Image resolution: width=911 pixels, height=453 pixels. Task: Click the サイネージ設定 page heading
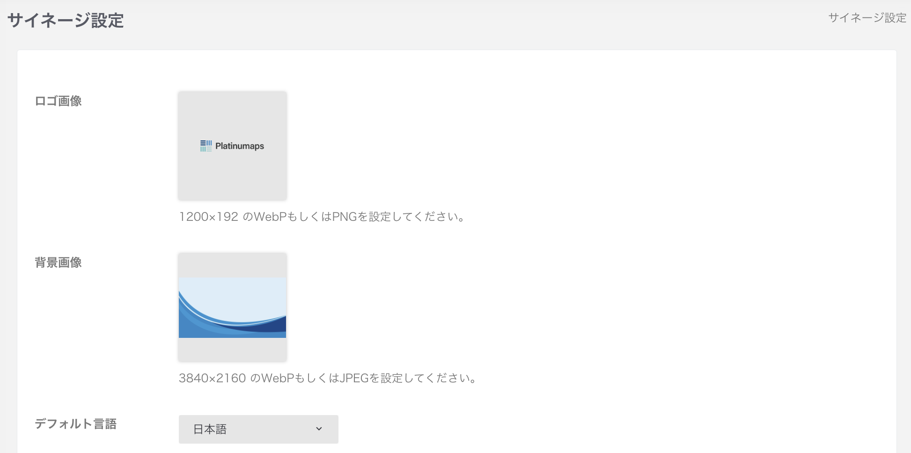(66, 21)
